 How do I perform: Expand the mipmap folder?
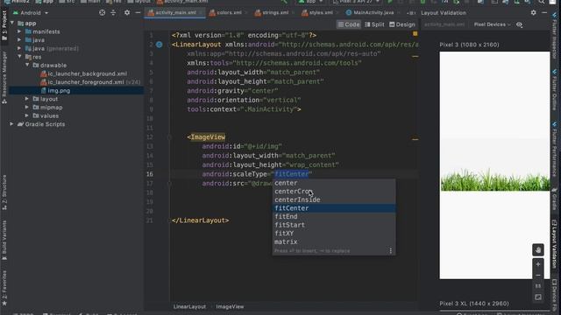click(x=27, y=108)
